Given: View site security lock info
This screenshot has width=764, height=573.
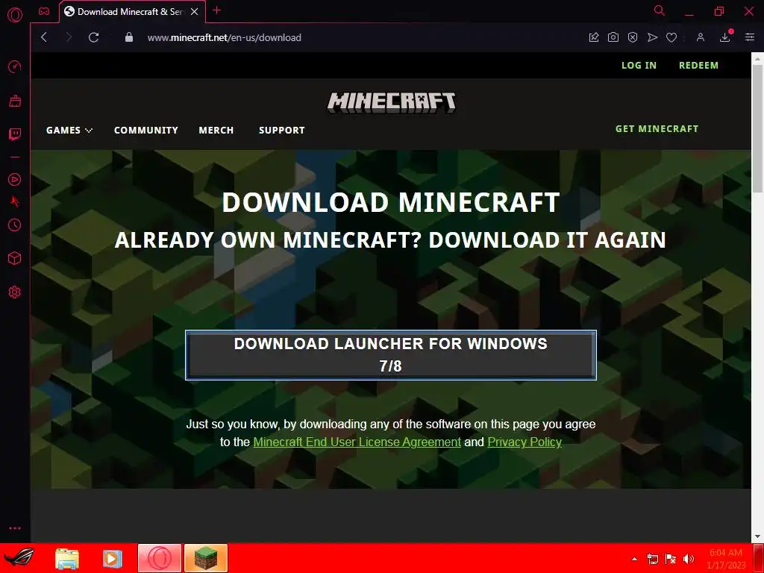Looking at the screenshot, I should [x=129, y=37].
